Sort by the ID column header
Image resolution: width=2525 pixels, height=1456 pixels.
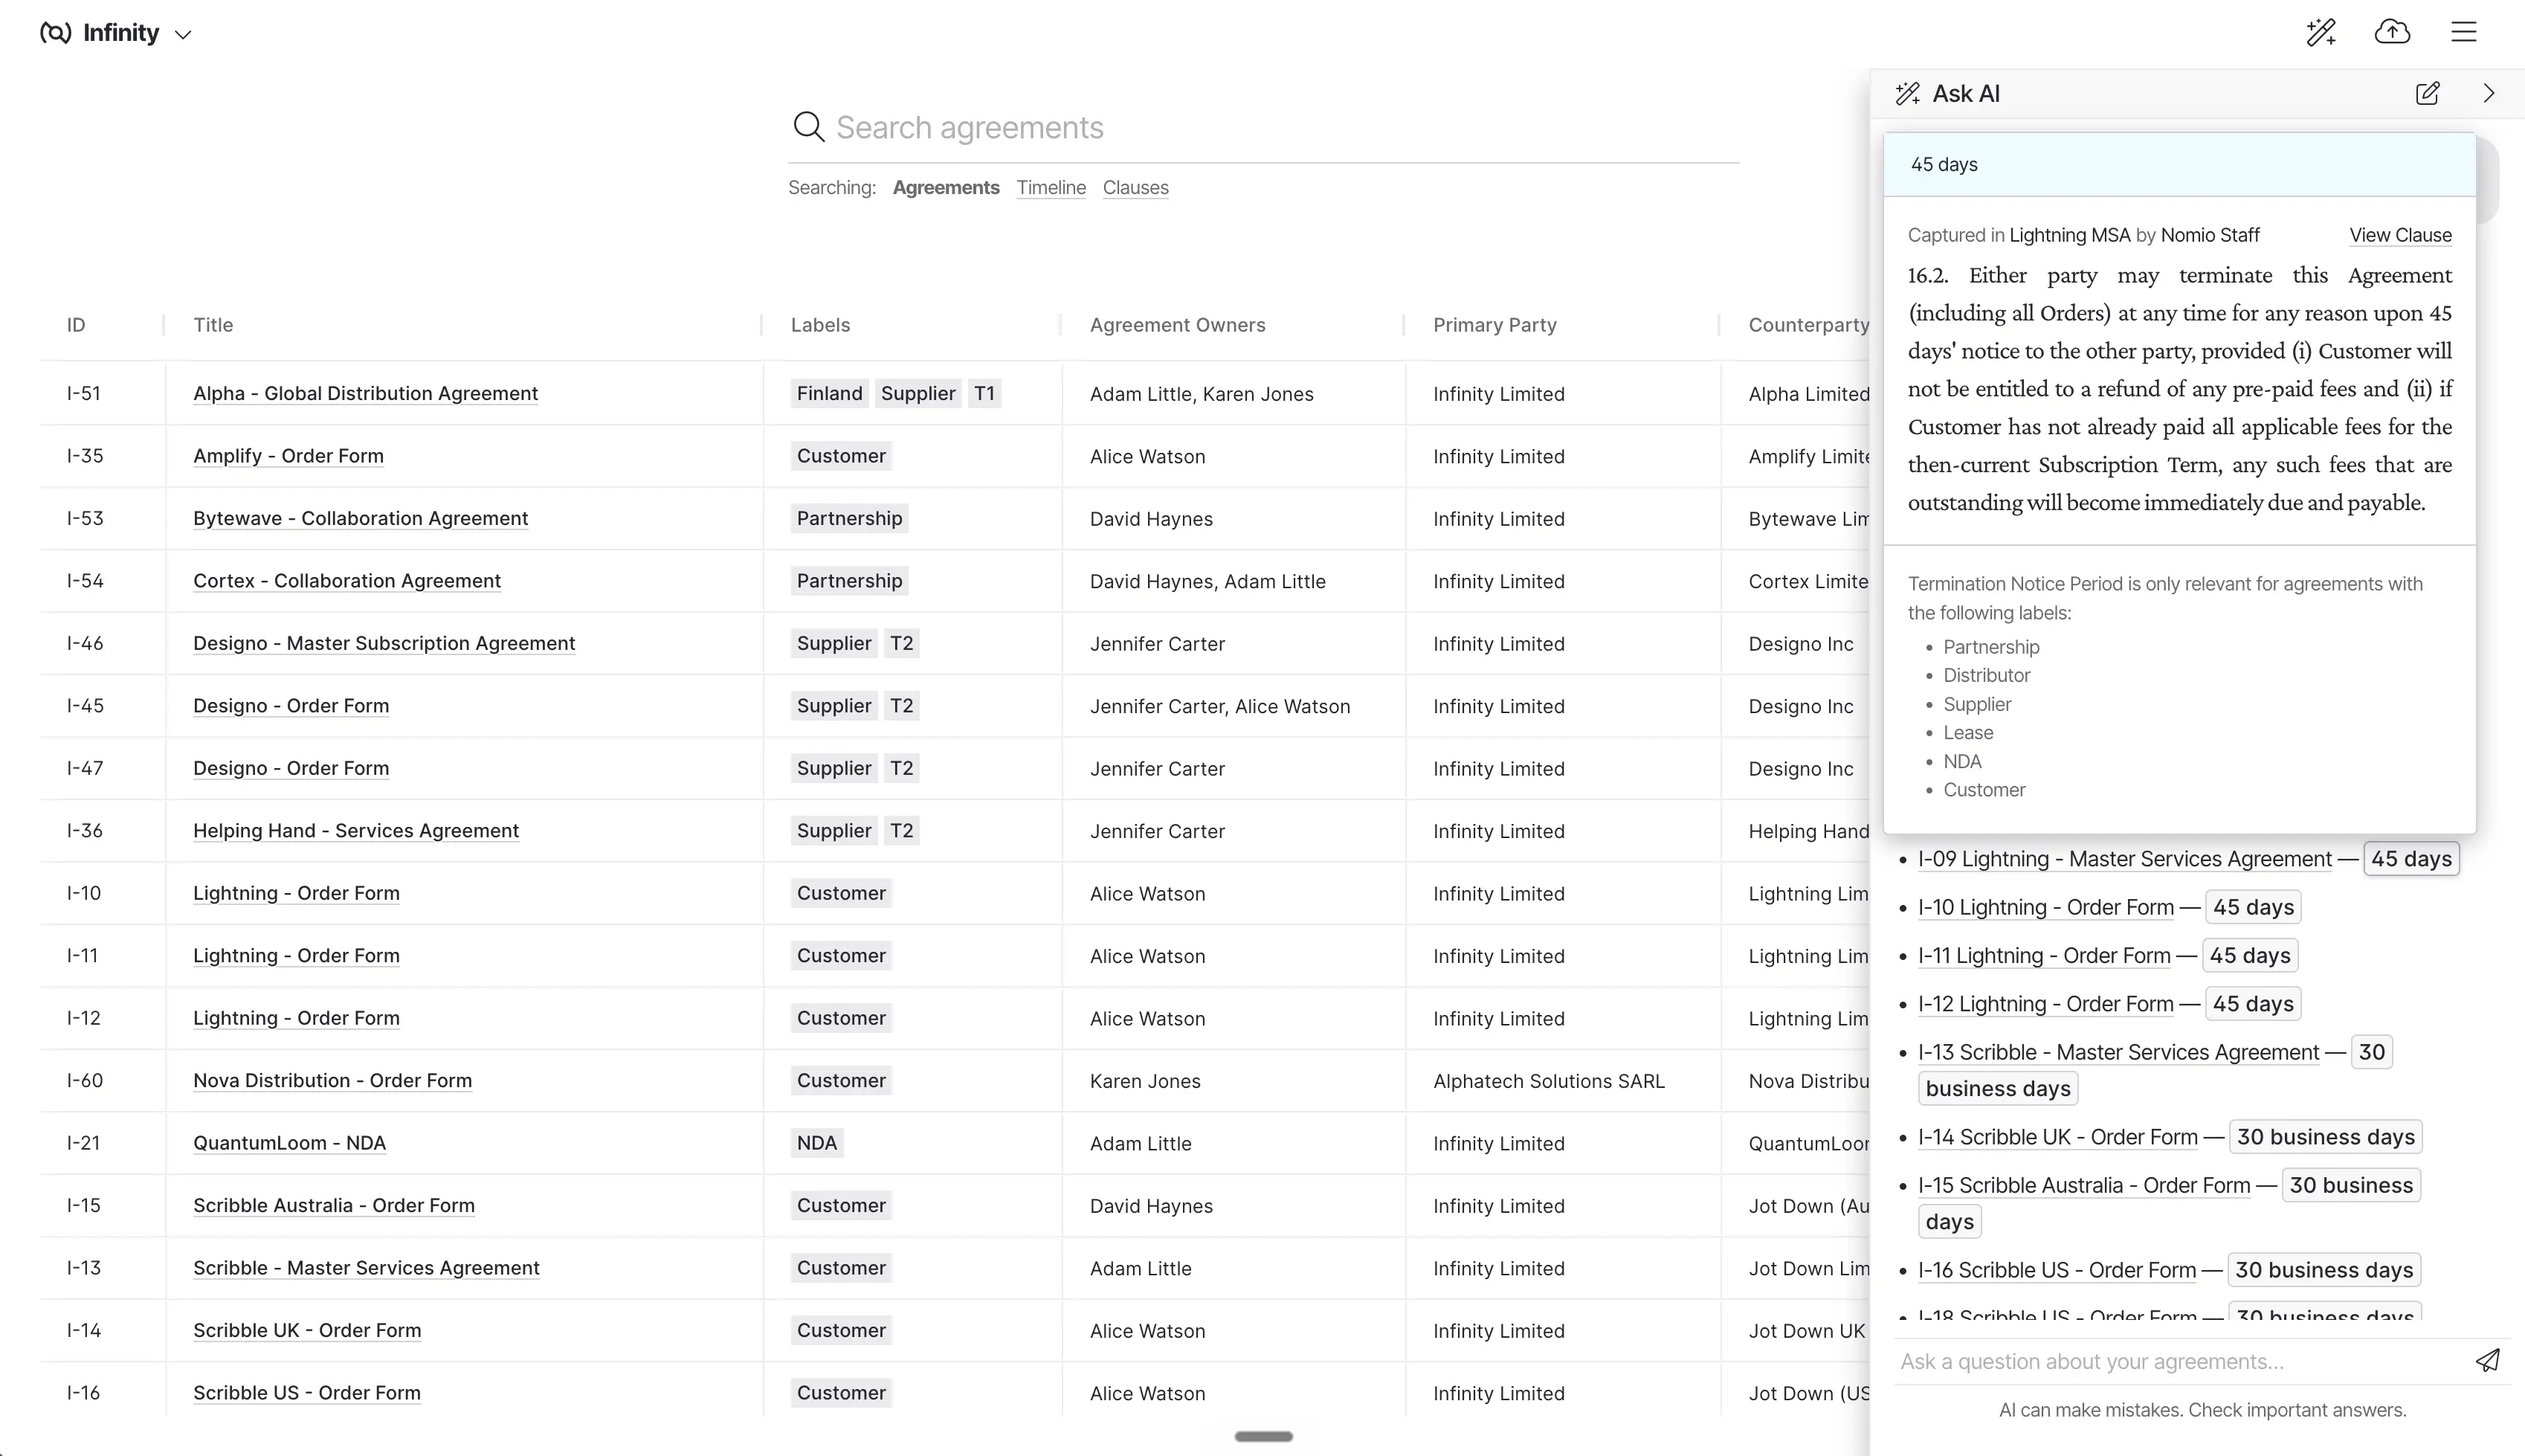[x=76, y=325]
